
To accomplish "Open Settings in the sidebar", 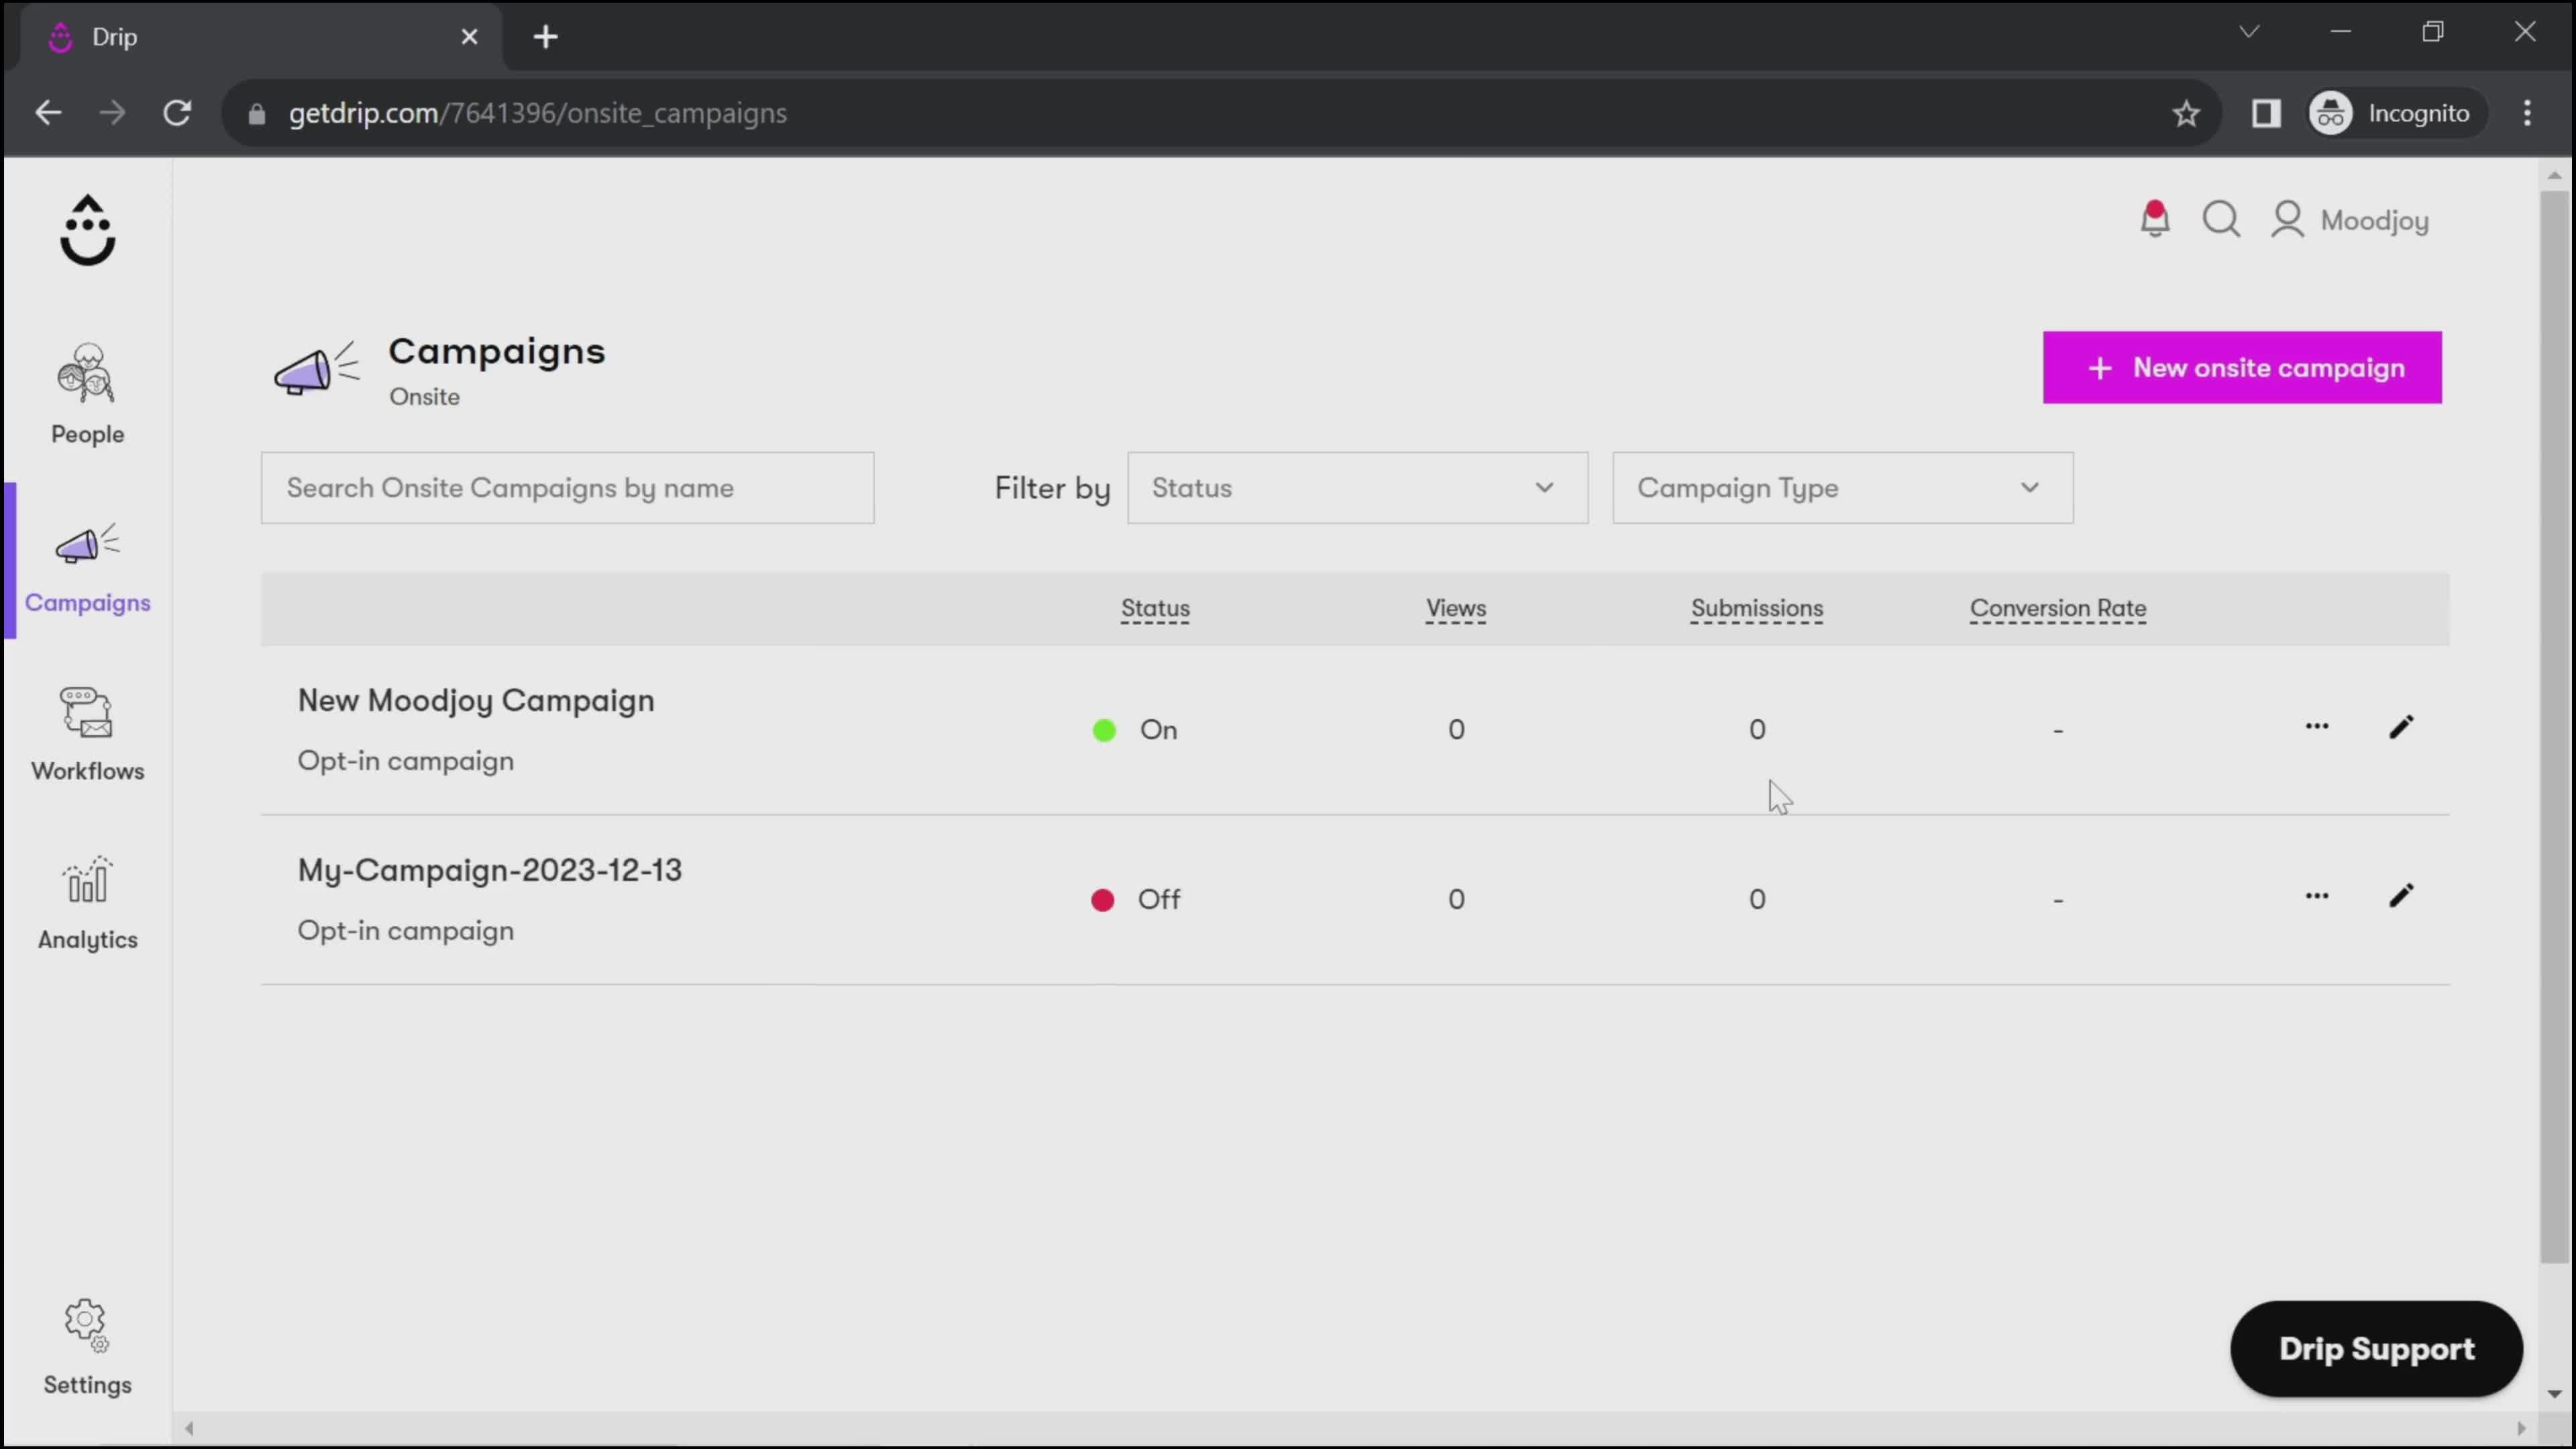I will pos(88,1347).
